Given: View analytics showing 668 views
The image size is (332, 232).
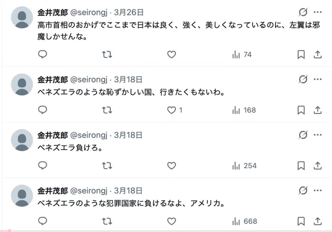Looking at the screenshot, I should (x=244, y=222).
